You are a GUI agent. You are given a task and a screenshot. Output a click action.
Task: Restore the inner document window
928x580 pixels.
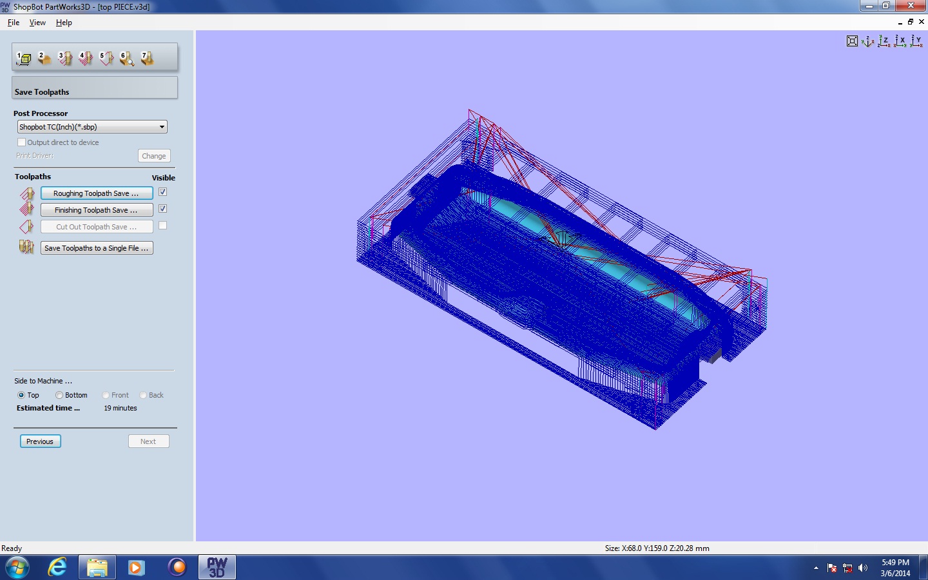tap(911, 22)
